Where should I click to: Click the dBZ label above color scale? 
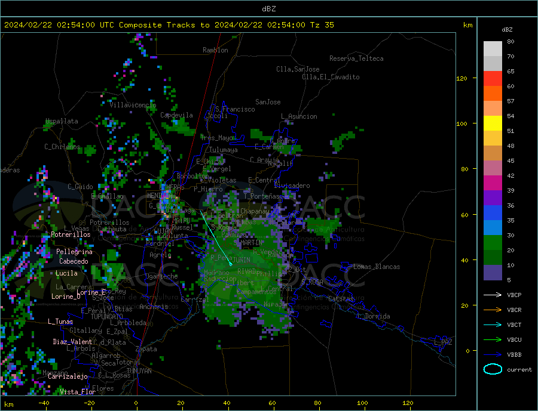coord(507,30)
